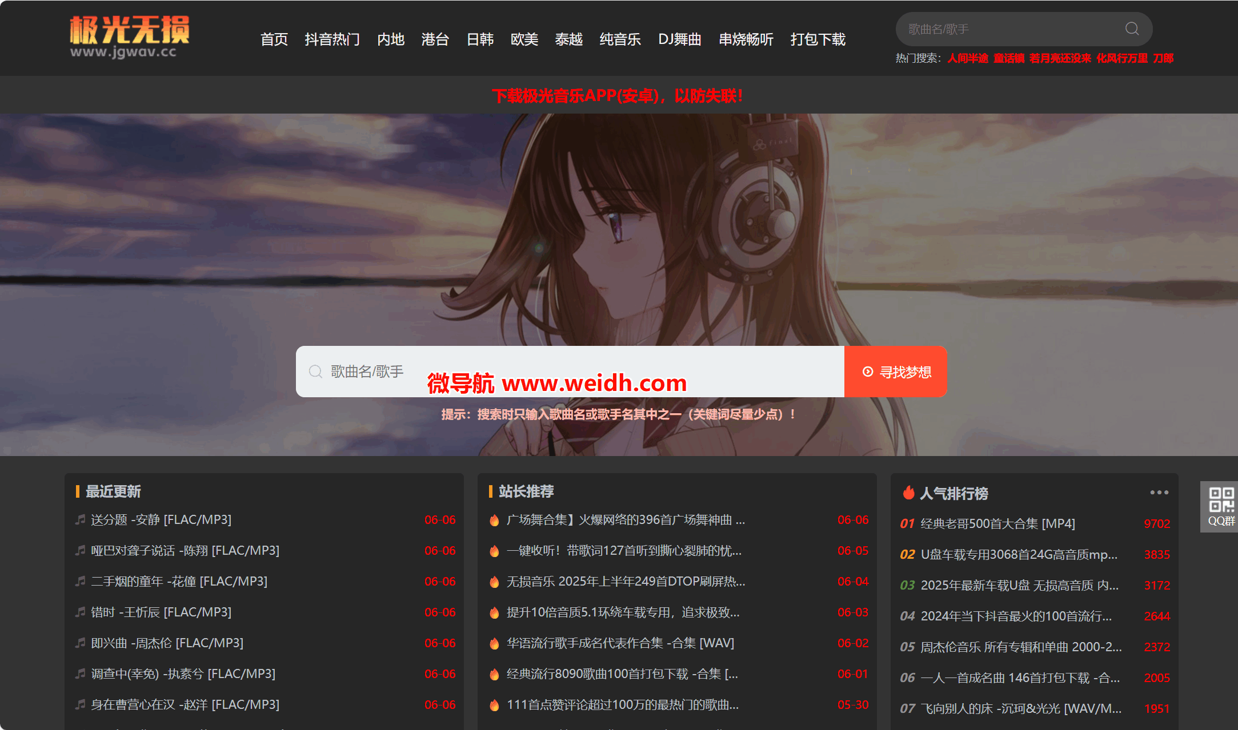Click magnifier icon in the banner search box

coord(315,372)
